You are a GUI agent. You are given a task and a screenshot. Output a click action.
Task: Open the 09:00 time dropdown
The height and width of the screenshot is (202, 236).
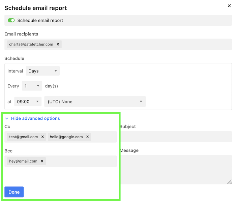point(28,102)
